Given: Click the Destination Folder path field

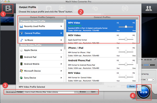Looking at the screenshot, I should point(49,92).
